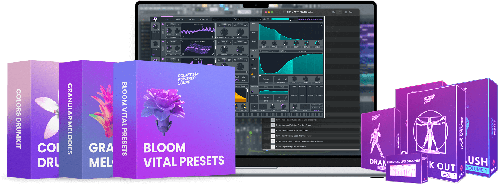This screenshot has height=184, width=498.
Task: Switch to VOICE tab
Action: click(x=167, y=19)
